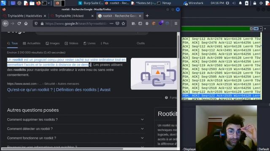Open the notifications bell in the panel
Image resolution: width=270 pixels, height=151 pixels.
point(240,3)
